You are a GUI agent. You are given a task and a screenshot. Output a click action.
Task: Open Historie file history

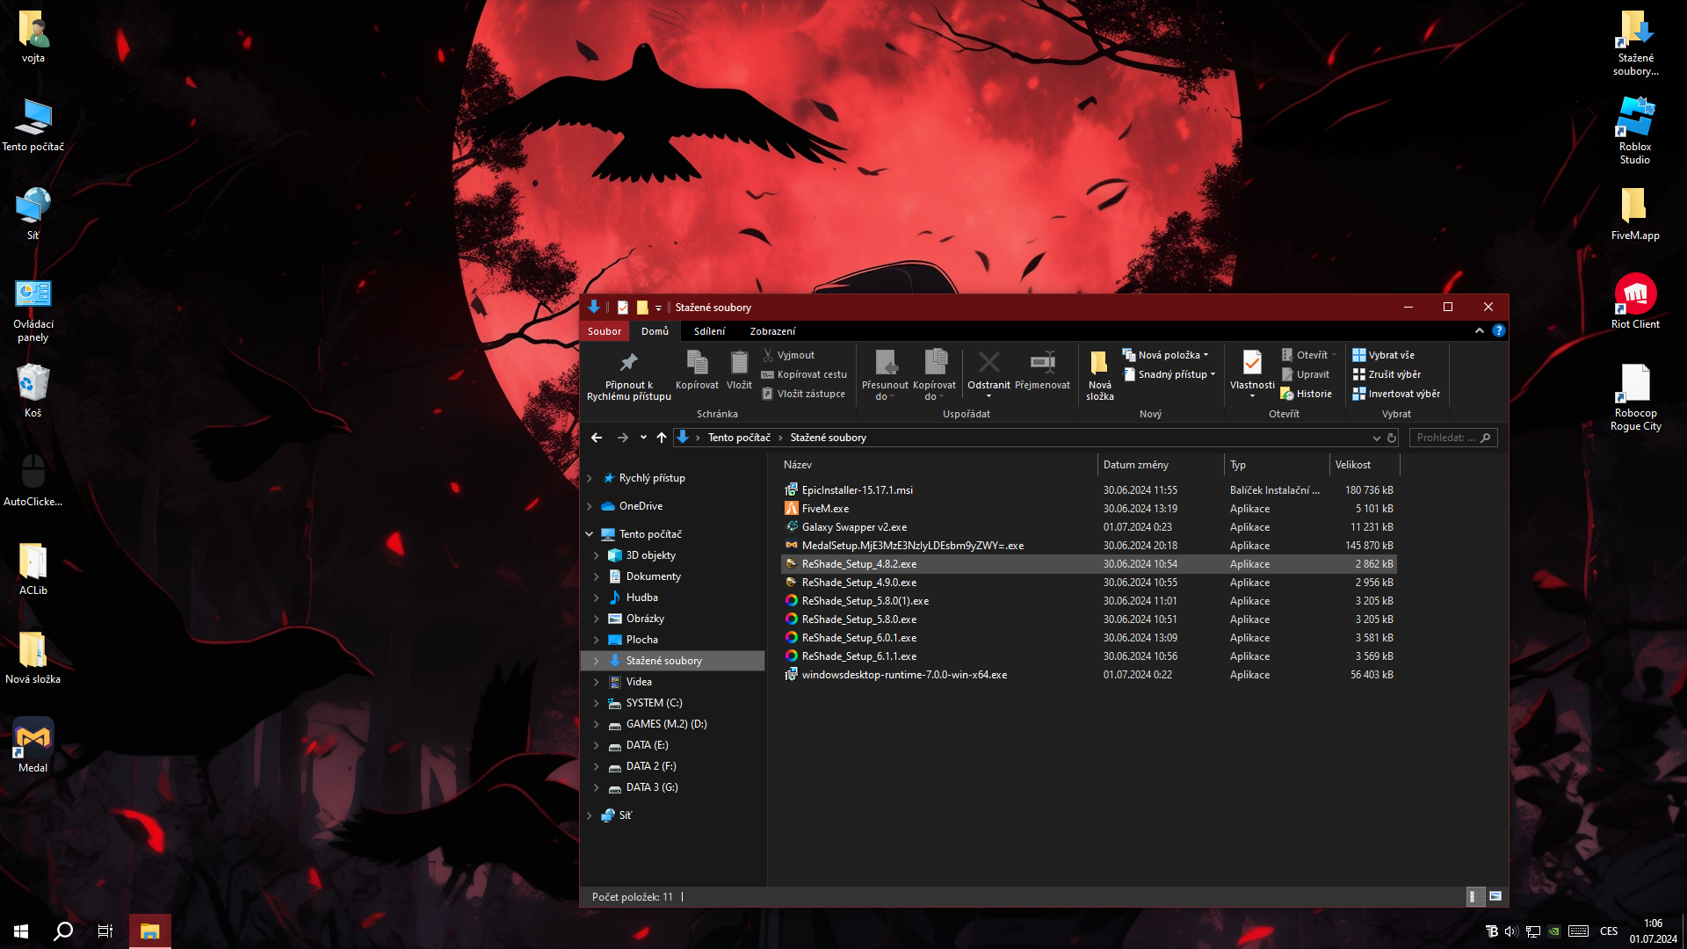1307,394
